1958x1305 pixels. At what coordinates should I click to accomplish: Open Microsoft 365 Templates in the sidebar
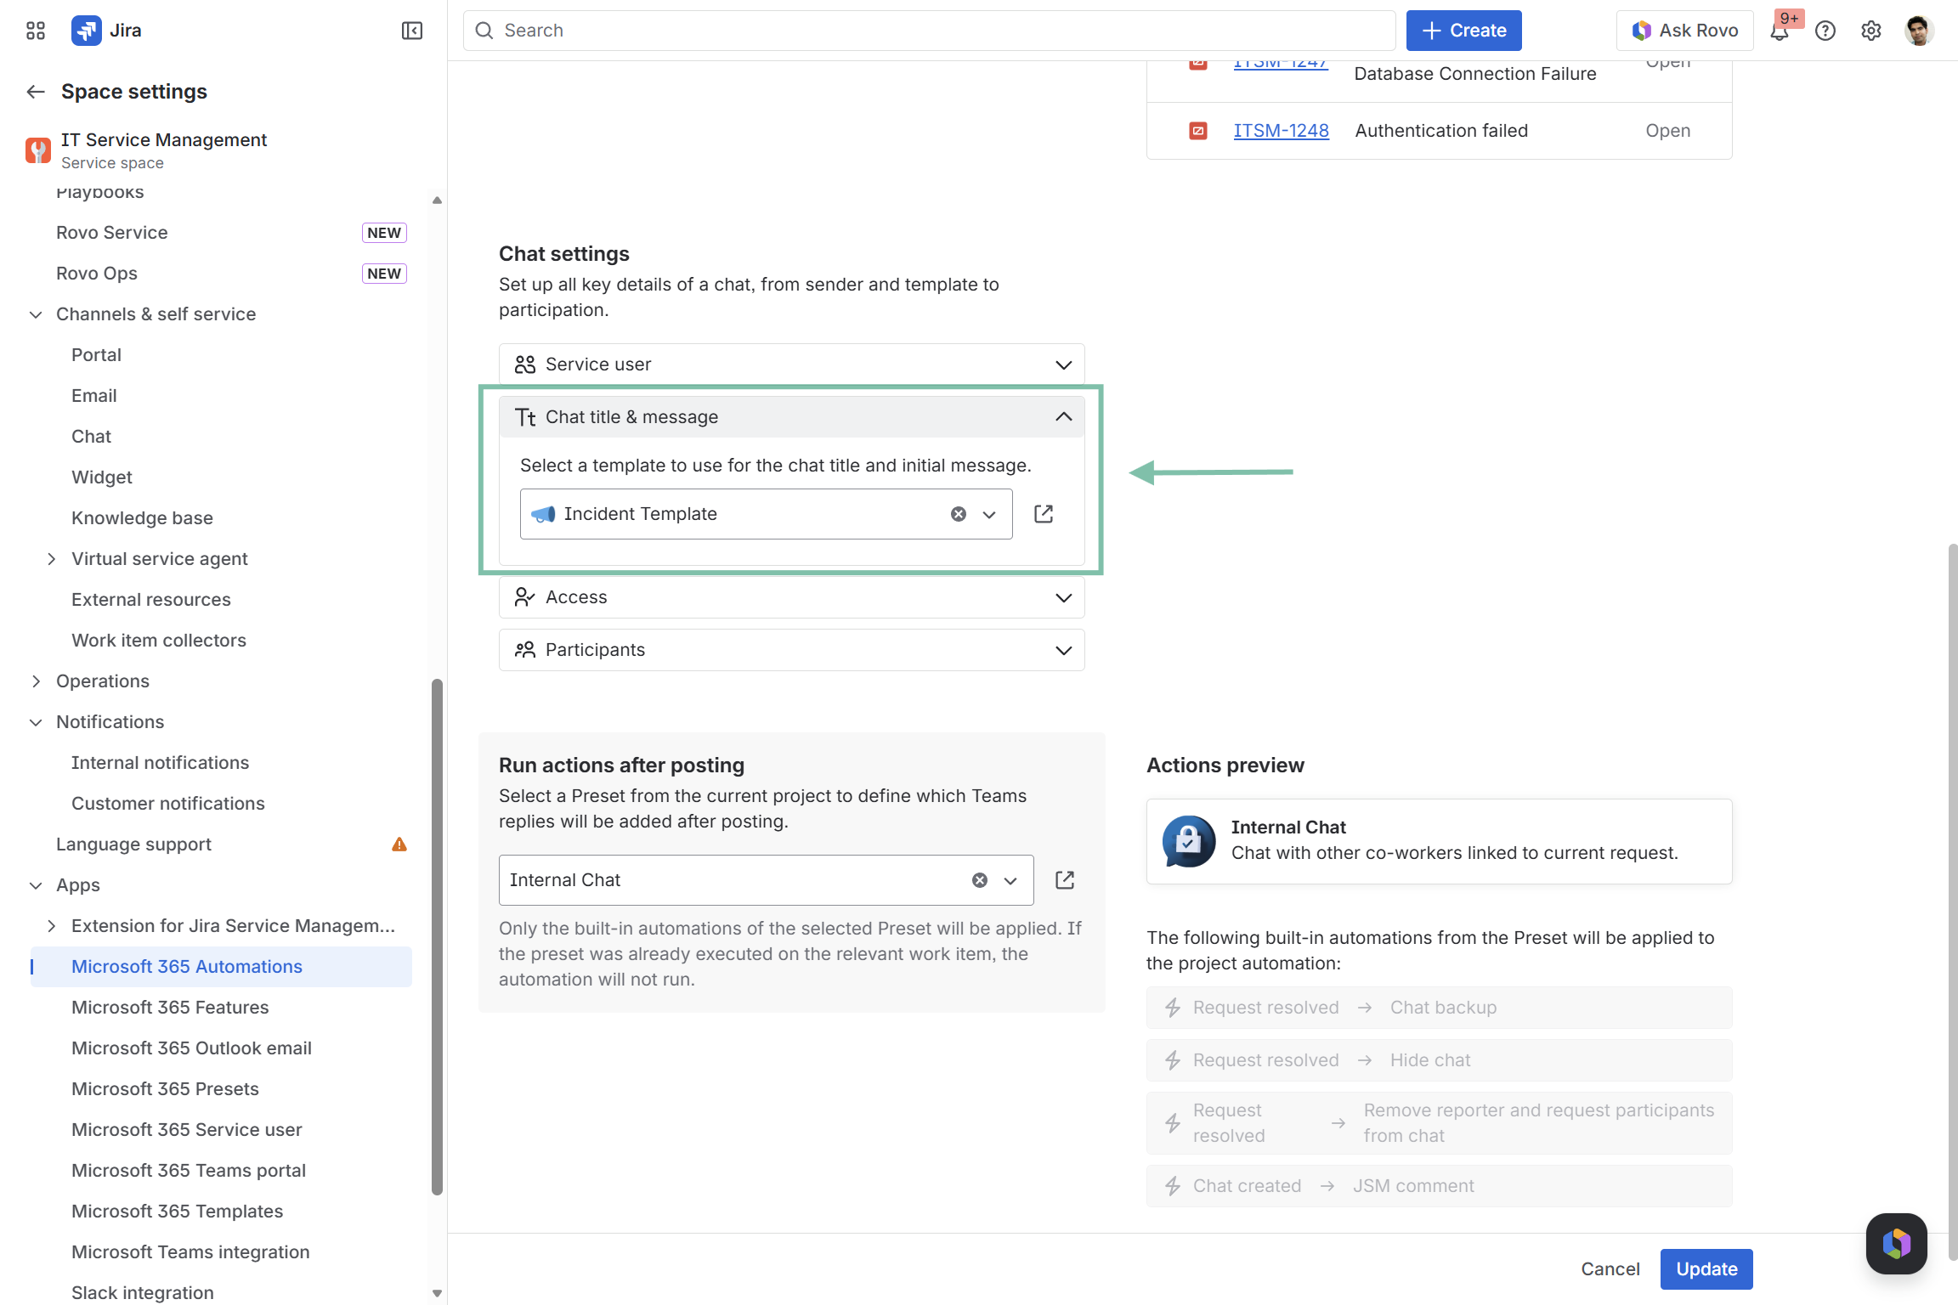coord(177,1211)
